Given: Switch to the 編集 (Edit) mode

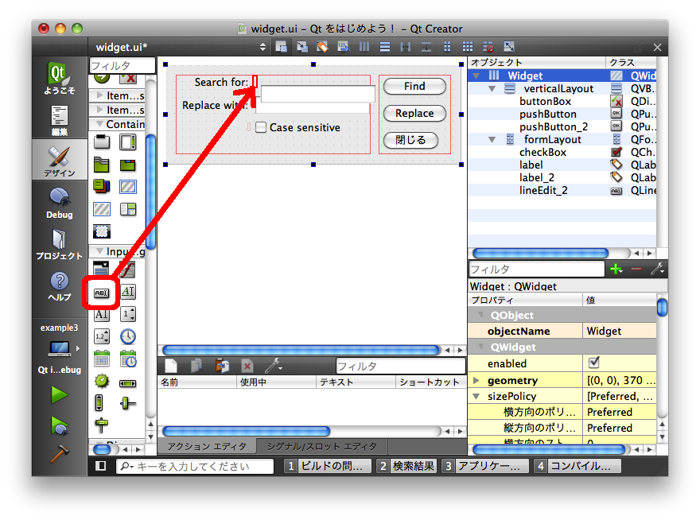Looking at the screenshot, I should tap(59, 119).
